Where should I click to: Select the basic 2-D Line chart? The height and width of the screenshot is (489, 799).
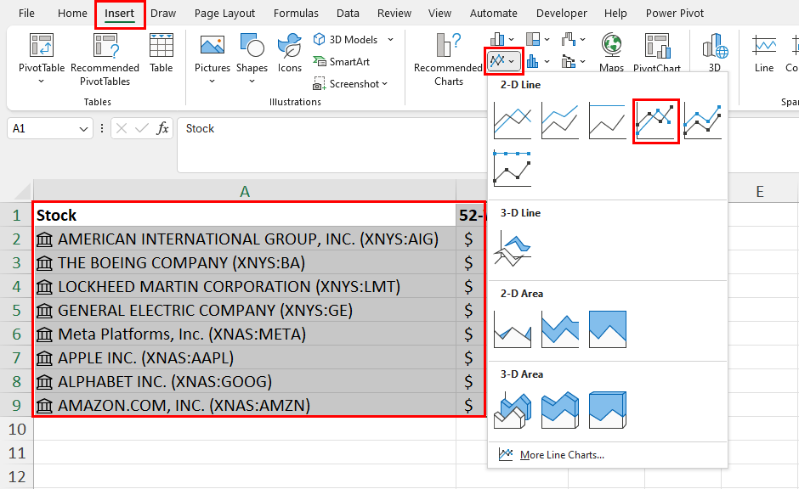(513, 121)
